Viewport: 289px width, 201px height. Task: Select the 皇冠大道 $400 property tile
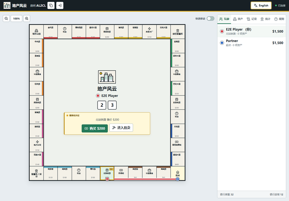pos(178,159)
